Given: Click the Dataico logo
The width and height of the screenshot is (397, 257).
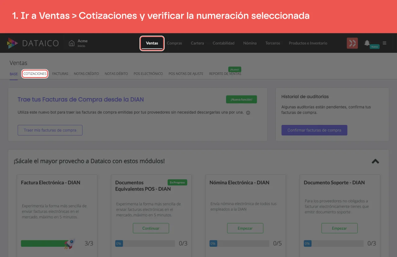Looking at the screenshot, I should coord(33,43).
